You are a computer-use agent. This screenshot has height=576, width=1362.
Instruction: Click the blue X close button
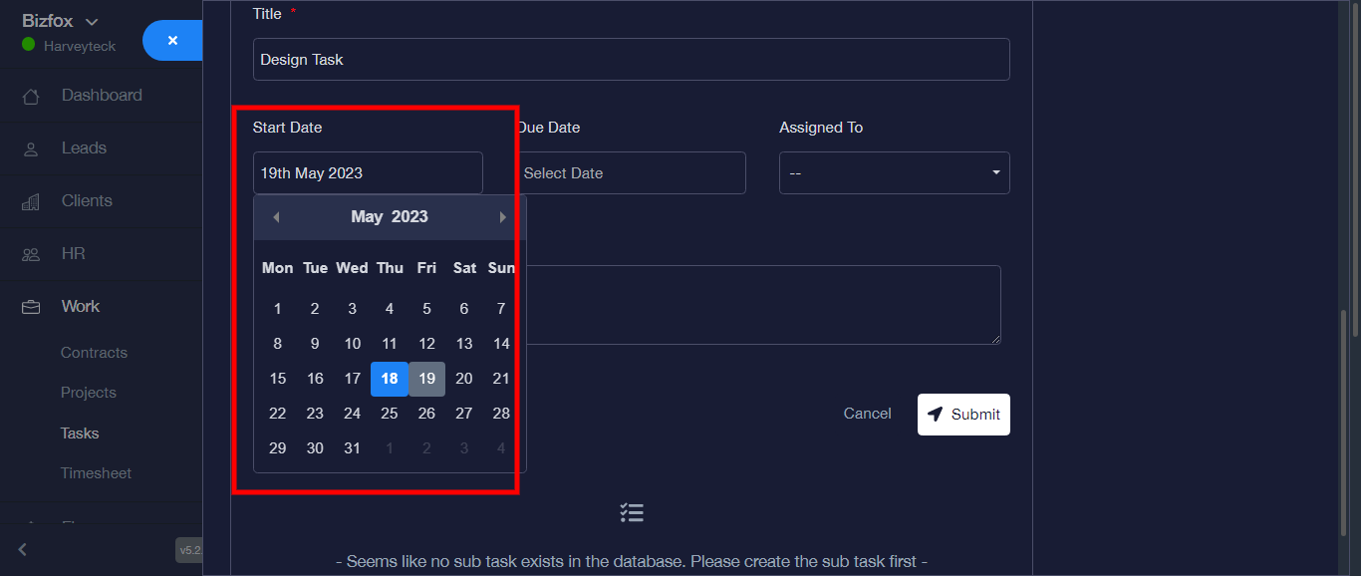click(172, 41)
